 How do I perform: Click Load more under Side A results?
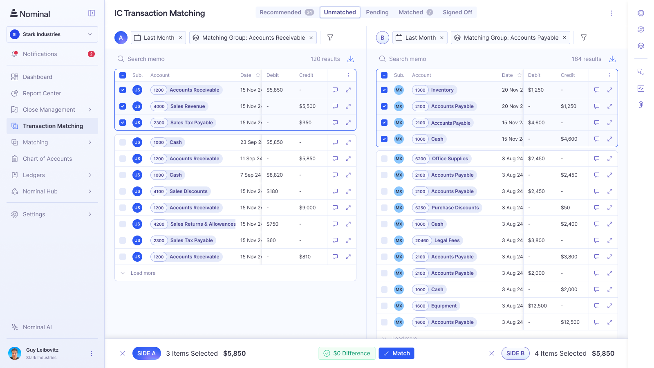point(143,273)
